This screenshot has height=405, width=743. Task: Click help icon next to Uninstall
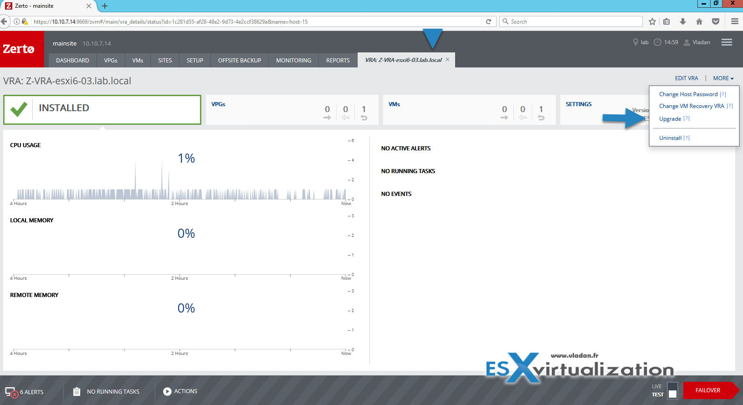pos(687,138)
